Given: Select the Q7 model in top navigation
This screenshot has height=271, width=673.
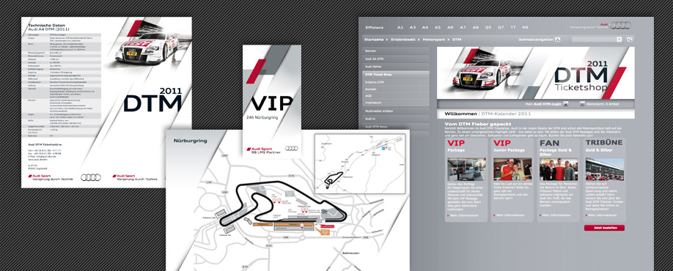Looking at the screenshot, I should click(501, 27).
